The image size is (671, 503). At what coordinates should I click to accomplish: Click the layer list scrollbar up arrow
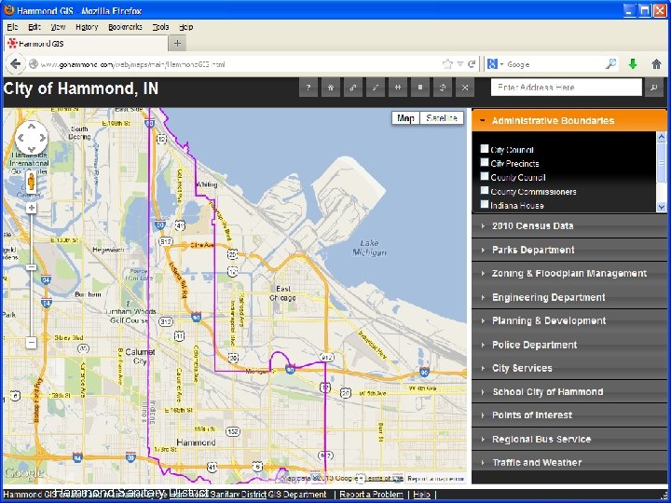point(661,137)
